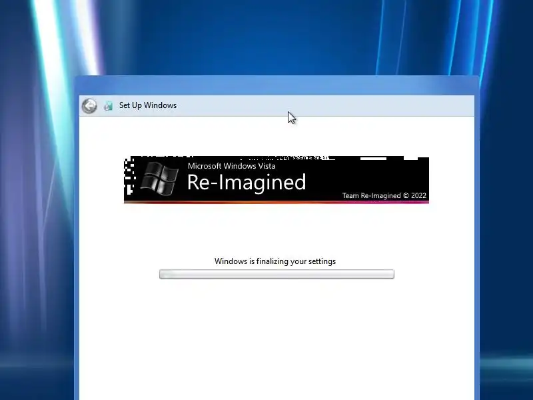
Task: Click 'Windows is finalizing your settings' text
Action: [275, 261]
